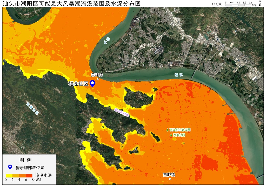Click the green tree icon beside 西凤公园
The width and height of the screenshot is (266, 187).
pos(171,135)
